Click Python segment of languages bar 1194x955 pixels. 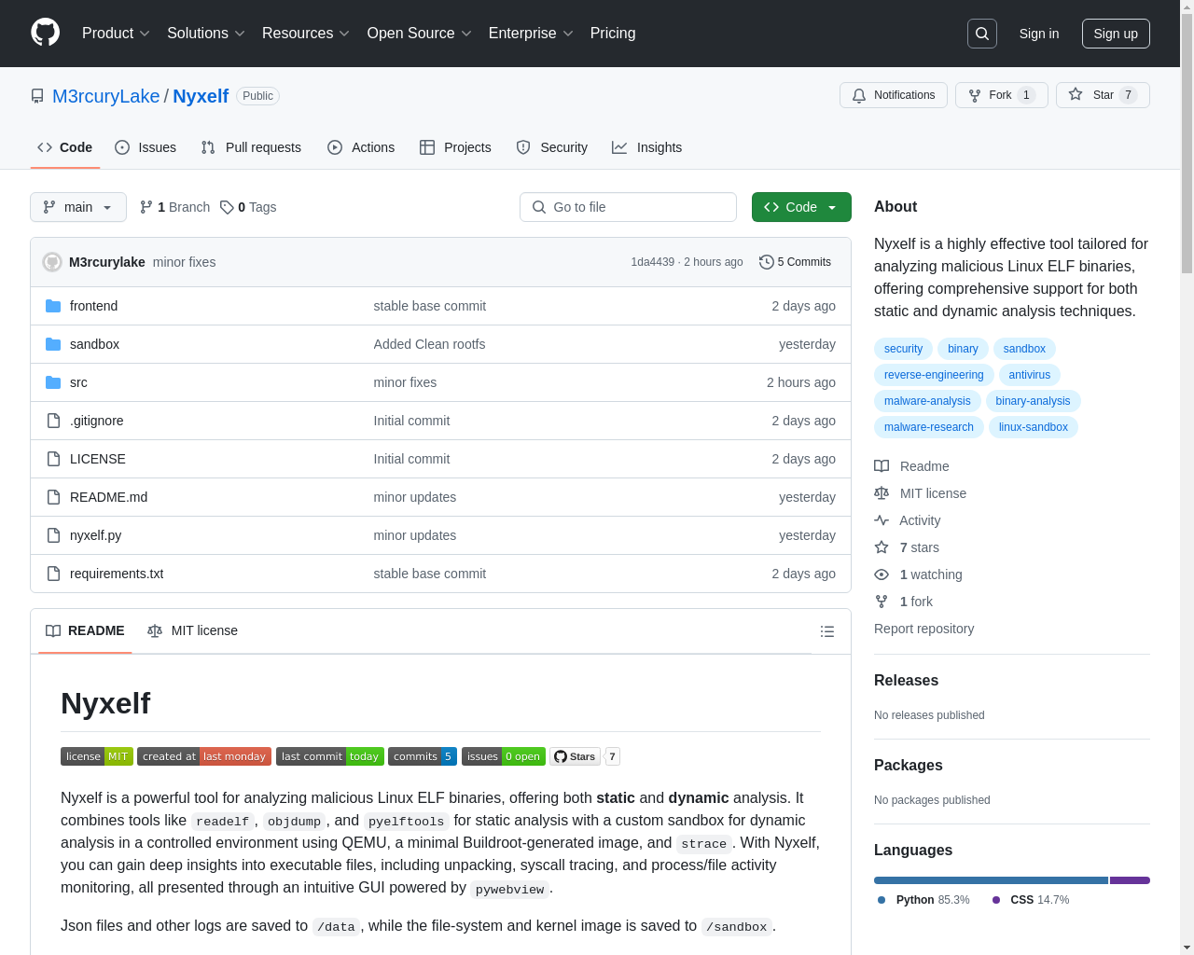[991, 880]
